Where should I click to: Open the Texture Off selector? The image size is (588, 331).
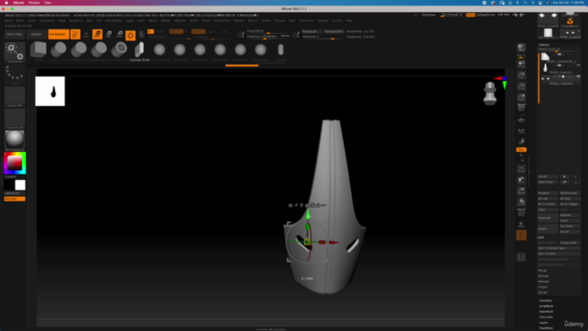[x=15, y=119]
